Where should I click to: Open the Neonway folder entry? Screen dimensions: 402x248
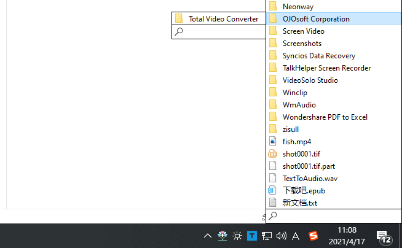coord(334,6)
